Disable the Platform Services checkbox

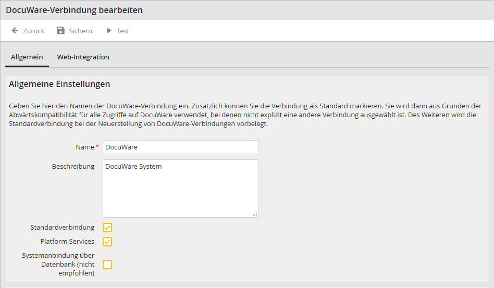107,242
